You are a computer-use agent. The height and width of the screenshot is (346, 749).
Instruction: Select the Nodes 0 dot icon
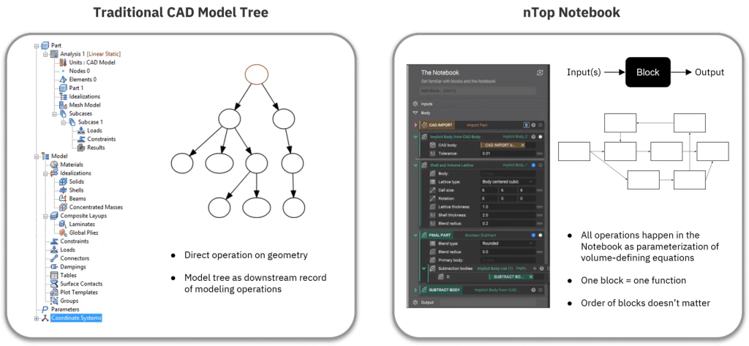coord(63,71)
